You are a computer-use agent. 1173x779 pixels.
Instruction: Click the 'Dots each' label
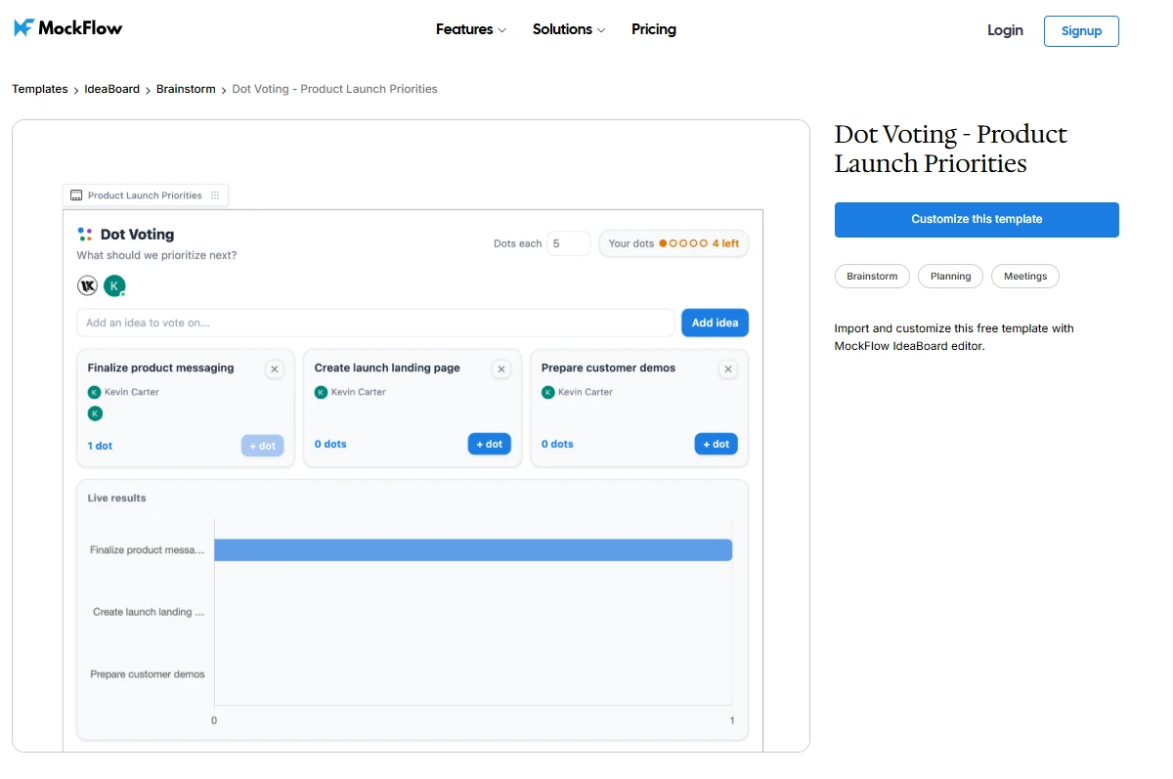click(517, 243)
